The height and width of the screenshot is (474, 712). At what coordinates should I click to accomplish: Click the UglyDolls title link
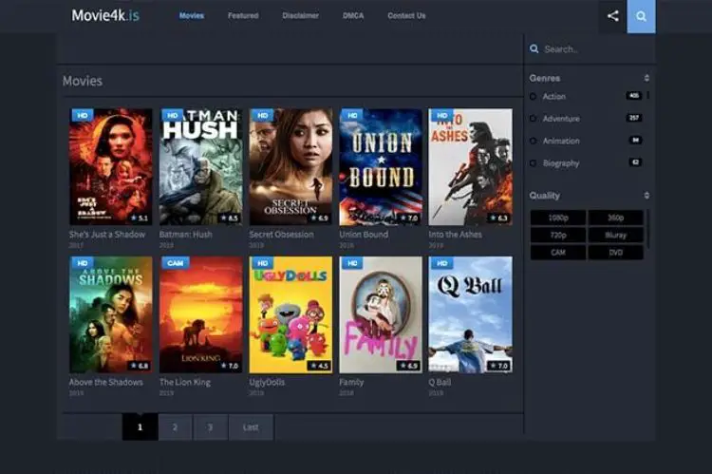pyautogui.click(x=267, y=382)
